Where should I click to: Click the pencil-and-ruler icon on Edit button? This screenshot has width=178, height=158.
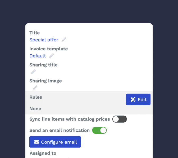click(x=133, y=99)
